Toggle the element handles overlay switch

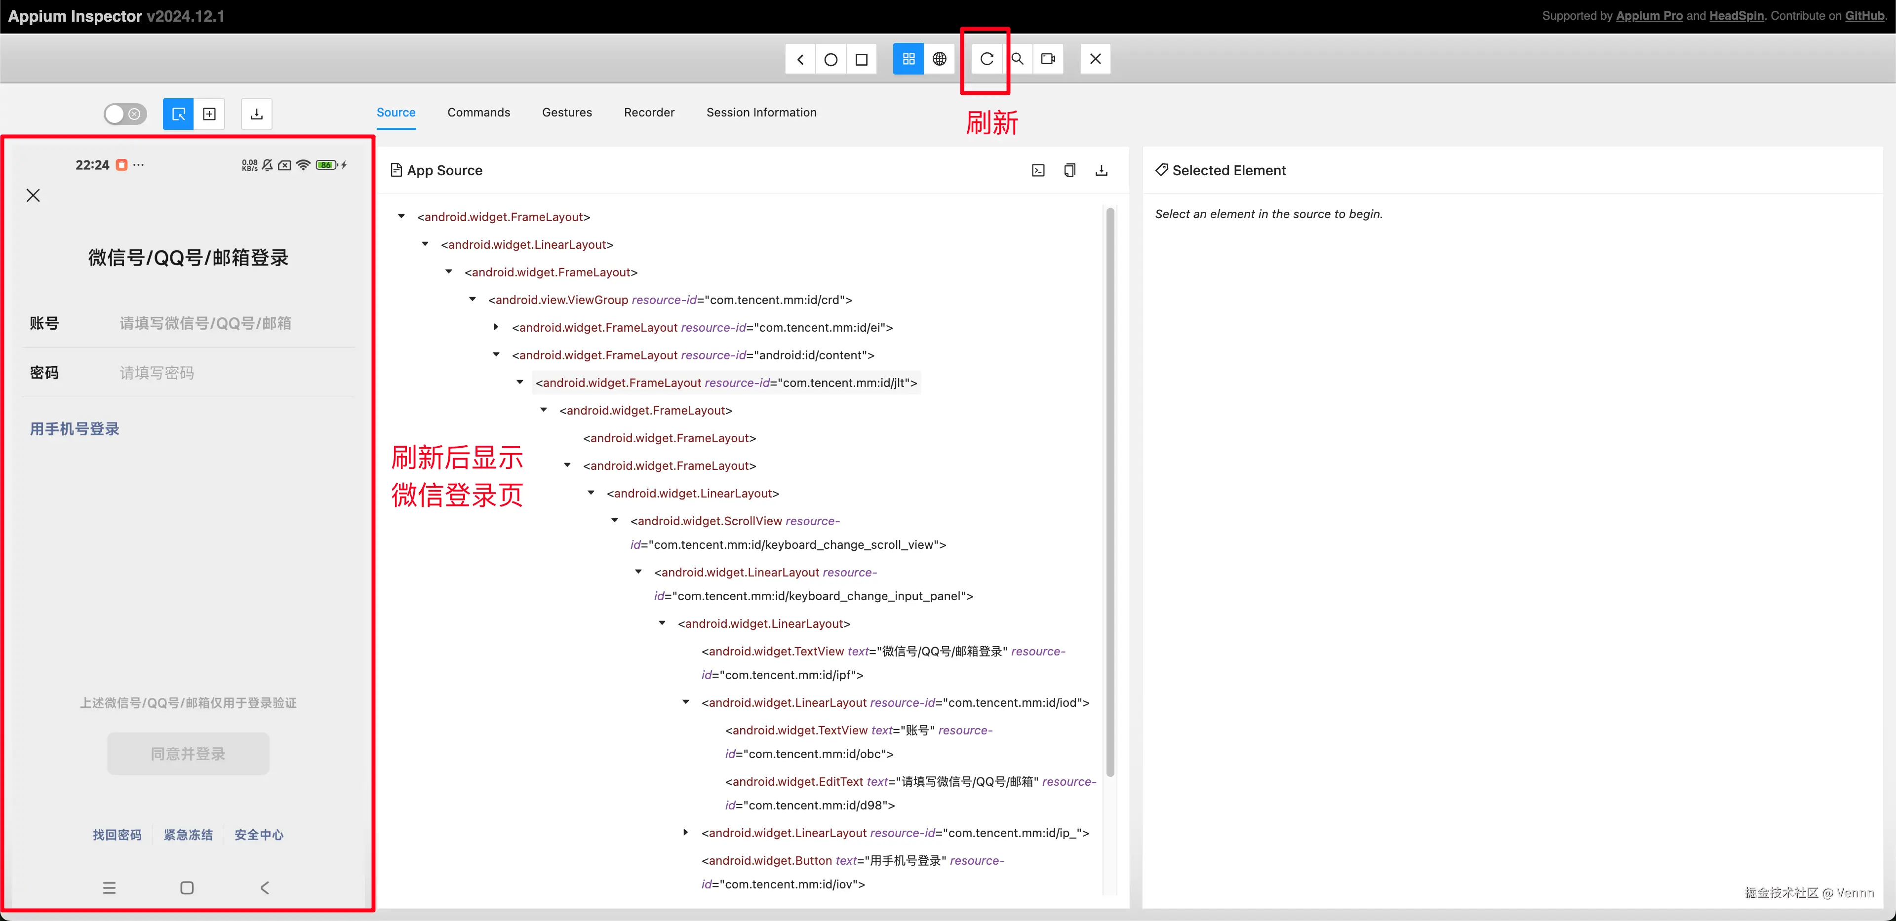coord(125,114)
